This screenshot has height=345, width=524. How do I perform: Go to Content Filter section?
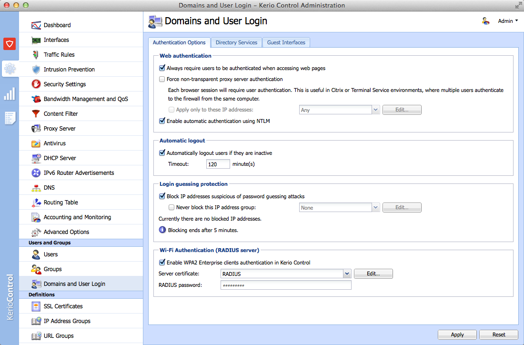[81, 114]
